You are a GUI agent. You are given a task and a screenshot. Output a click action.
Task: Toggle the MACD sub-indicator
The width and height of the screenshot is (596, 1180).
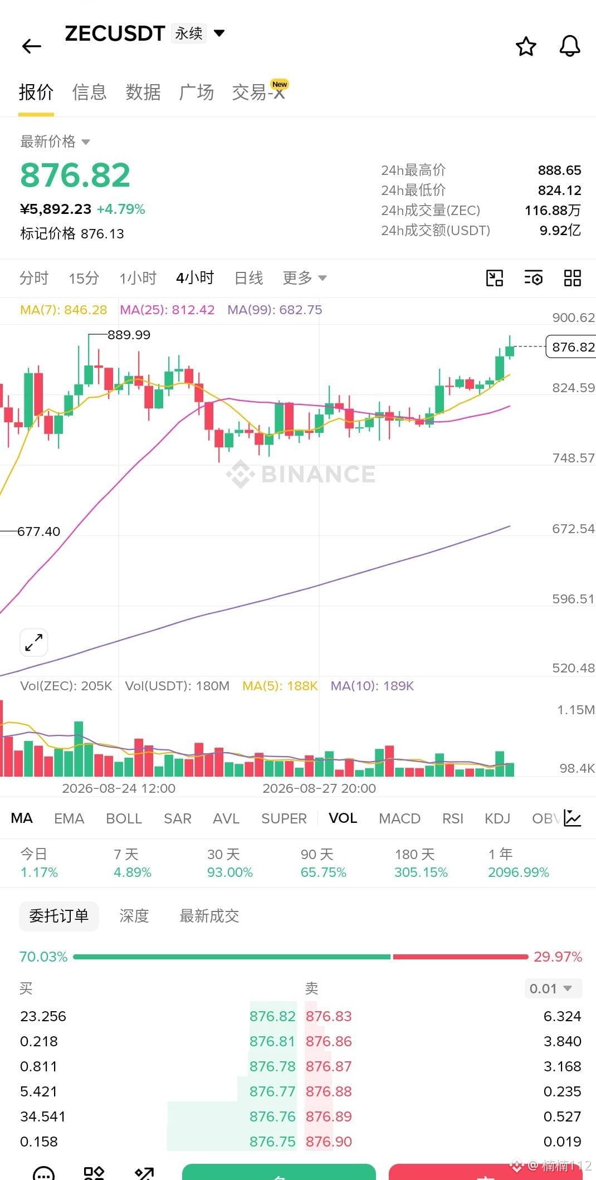tap(399, 818)
